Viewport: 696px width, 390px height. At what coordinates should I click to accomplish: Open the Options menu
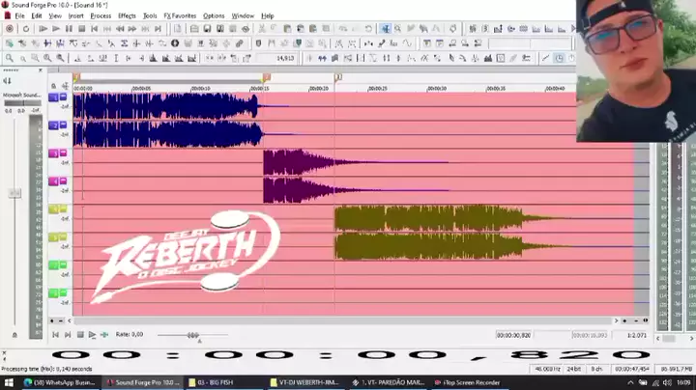(214, 15)
